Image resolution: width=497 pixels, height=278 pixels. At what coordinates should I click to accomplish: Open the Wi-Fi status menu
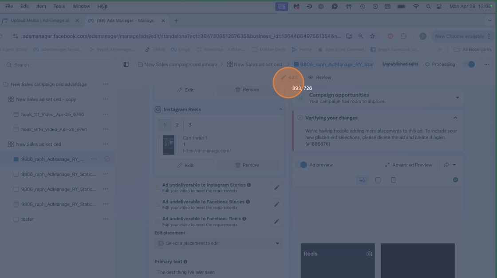tap(416, 6)
